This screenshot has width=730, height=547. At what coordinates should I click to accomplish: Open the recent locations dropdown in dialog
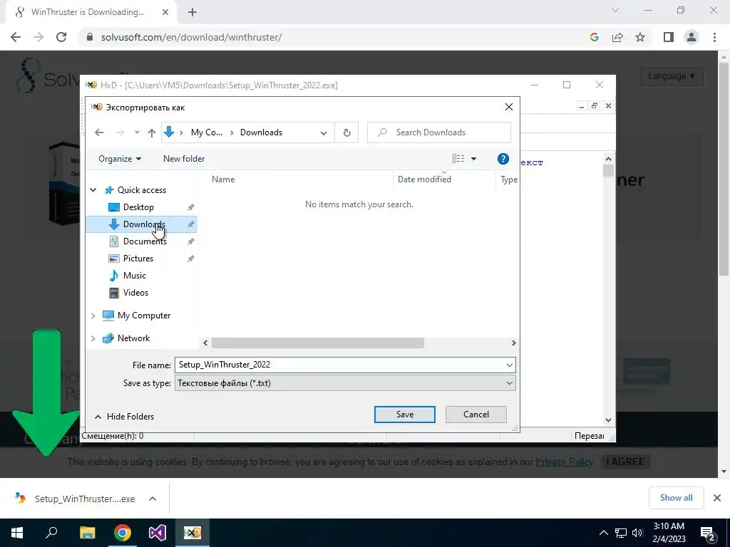coord(137,132)
